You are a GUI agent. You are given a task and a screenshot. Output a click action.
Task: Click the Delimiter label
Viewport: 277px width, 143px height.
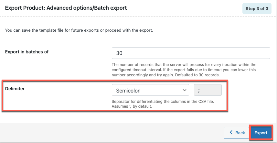15,88
